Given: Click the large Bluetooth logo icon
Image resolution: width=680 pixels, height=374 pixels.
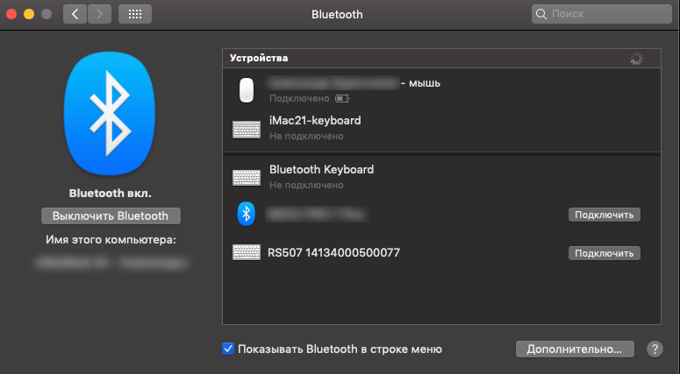Looking at the screenshot, I should point(111,110).
